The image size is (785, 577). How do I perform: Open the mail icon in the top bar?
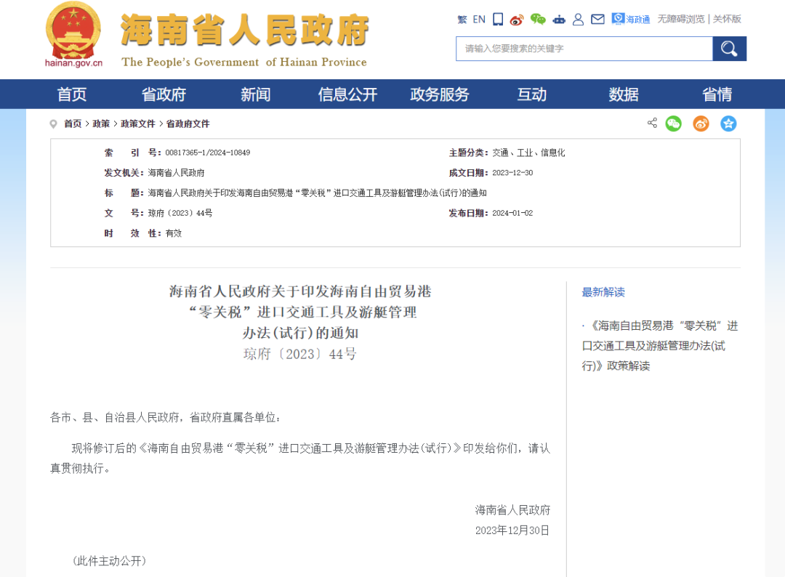[x=597, y=20]
